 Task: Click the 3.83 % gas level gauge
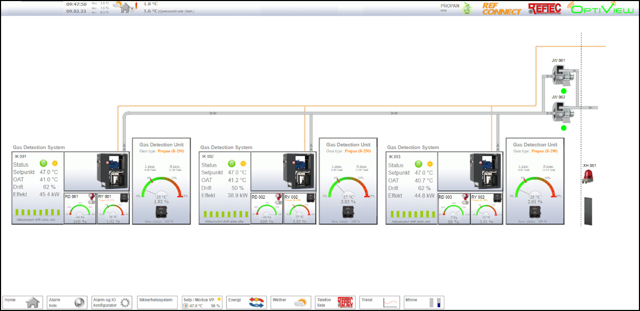pyautogui.click(x=348, y=189)
